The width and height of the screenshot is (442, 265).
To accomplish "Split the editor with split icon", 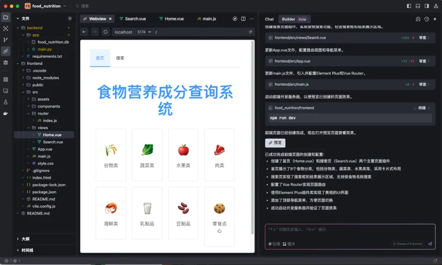I will click(x=243, y=19).
